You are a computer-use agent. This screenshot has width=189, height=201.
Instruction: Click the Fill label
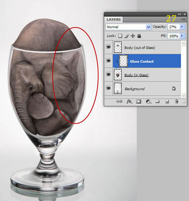click(x=164, y=36)
